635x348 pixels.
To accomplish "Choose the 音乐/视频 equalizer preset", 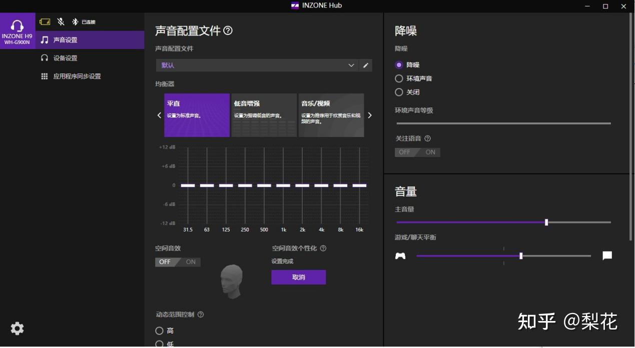I will coord(331,115).
